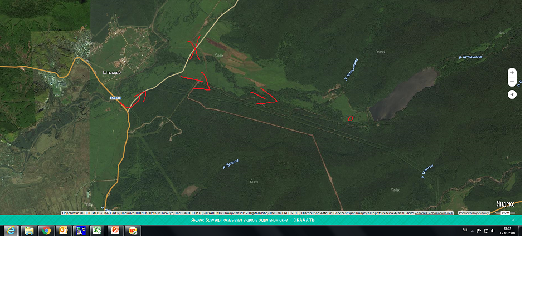Open Outlook from the taskbar
Viewport: 535px width, 300px height.
click(x=64, y=231)
